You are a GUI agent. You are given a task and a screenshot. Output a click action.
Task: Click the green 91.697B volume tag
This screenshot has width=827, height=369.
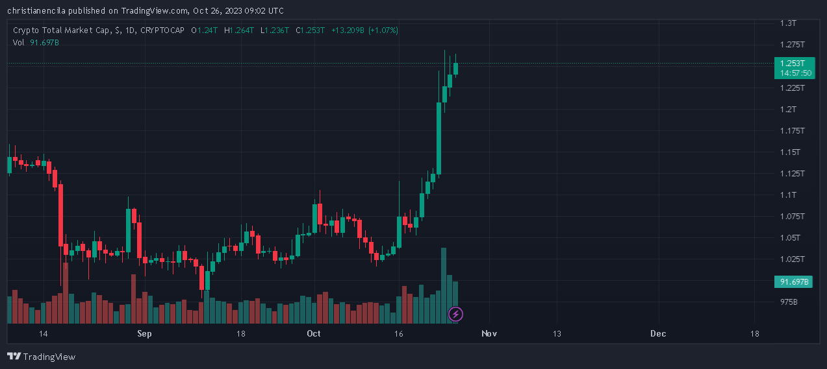point(794,282)
